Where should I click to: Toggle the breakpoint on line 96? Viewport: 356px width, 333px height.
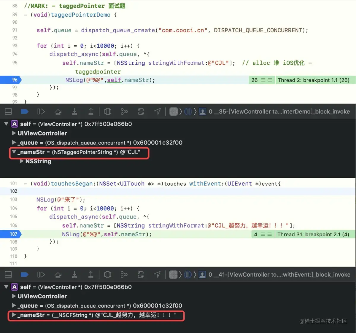tap(11, 80)
